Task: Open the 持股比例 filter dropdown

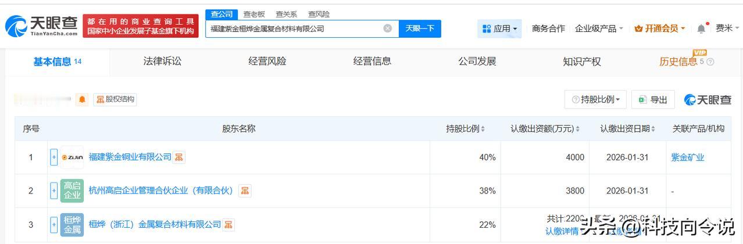Action: click(x=595, y=99)
